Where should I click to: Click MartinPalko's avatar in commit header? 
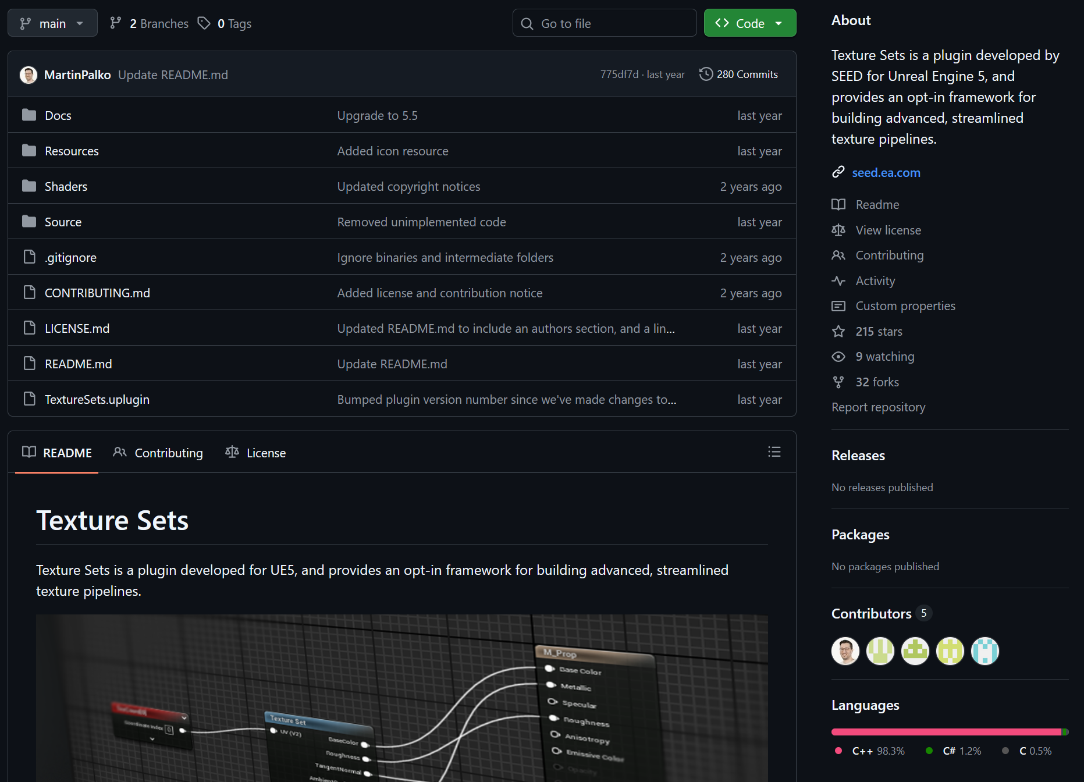(29, 75)
